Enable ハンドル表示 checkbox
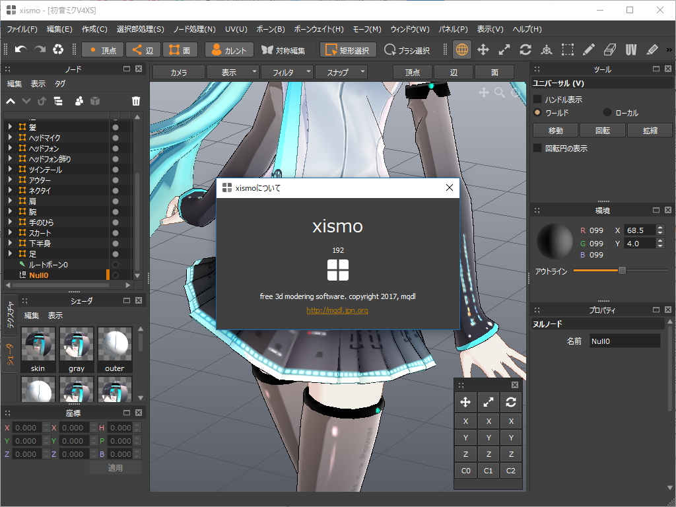The width and height of the screenshot is (676, 507). coord(537,99)
